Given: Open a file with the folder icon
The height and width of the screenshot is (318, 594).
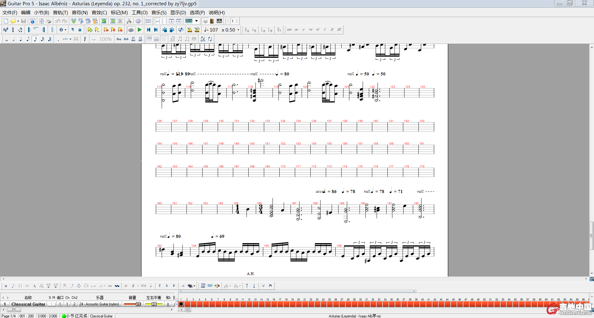Looking at the screenshot, I should [13, 21].
